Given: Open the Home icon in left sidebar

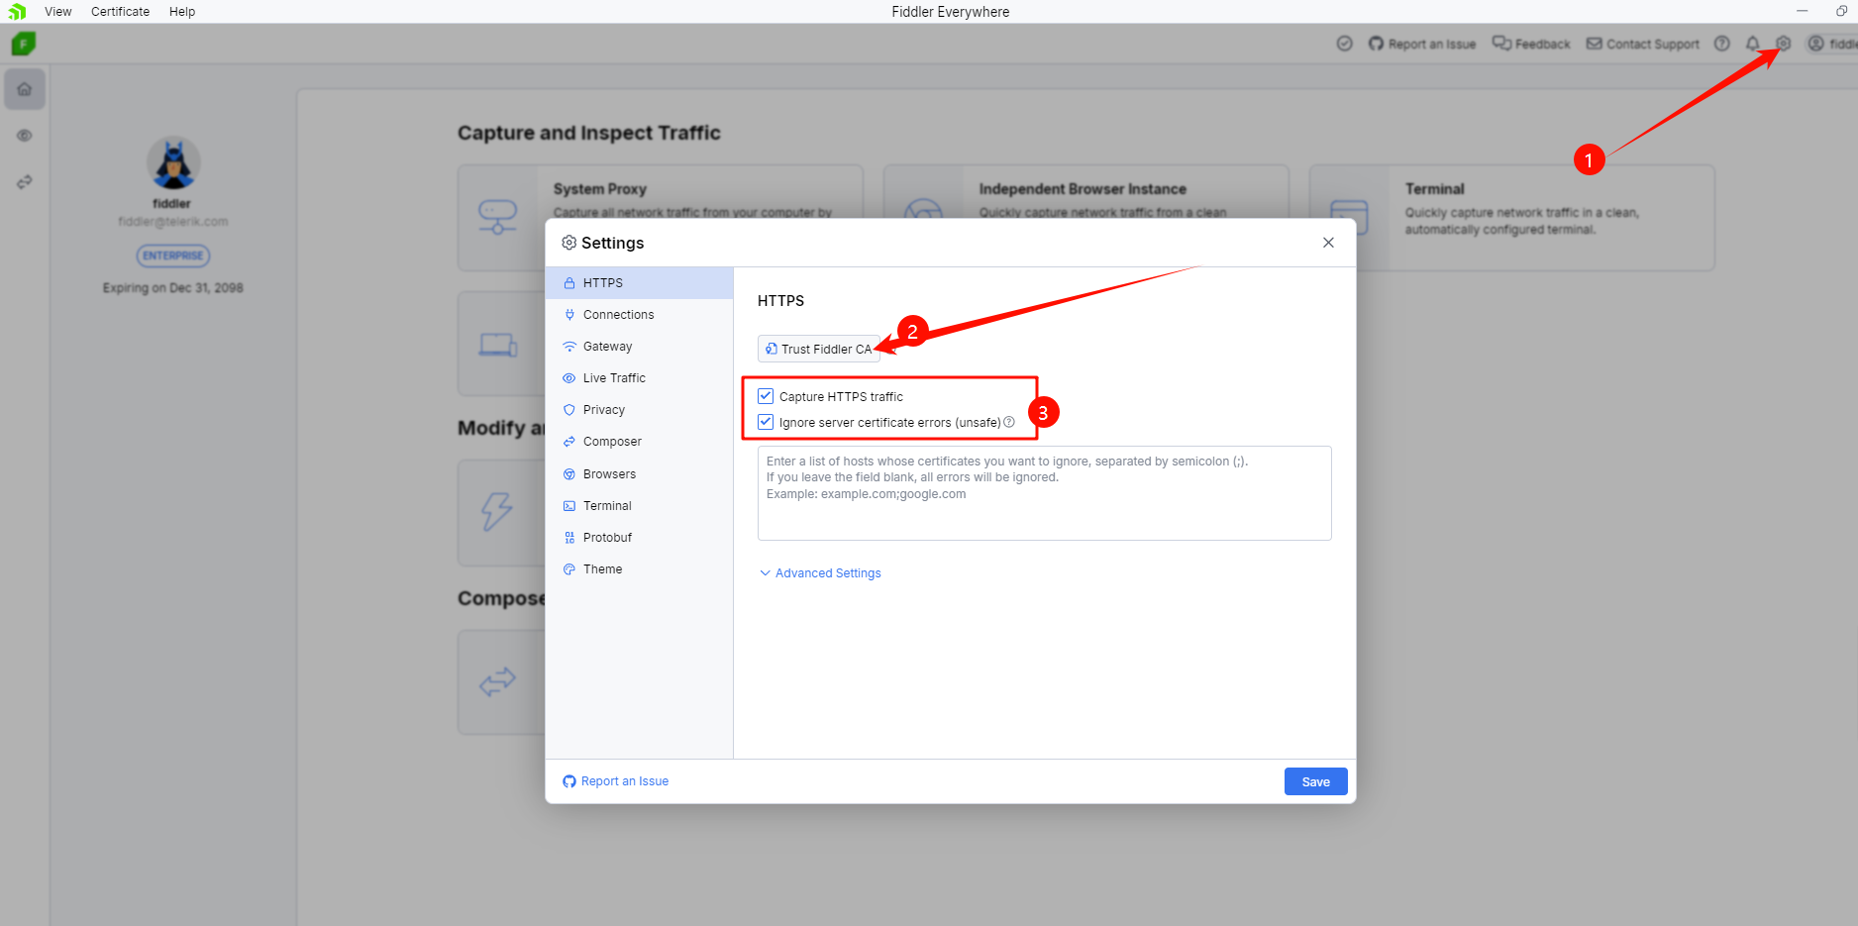Looking at the screenshot, I should click(25, 89).
